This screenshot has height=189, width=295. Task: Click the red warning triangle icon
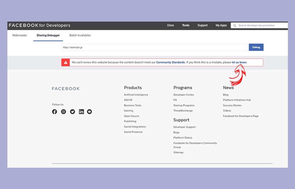click(66, 63)
